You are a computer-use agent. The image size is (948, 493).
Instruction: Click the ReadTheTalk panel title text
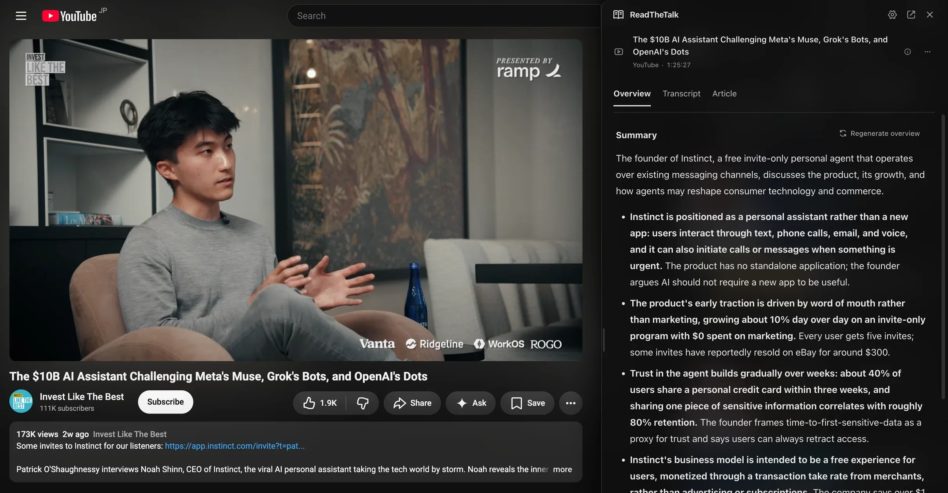pos(654,14)
